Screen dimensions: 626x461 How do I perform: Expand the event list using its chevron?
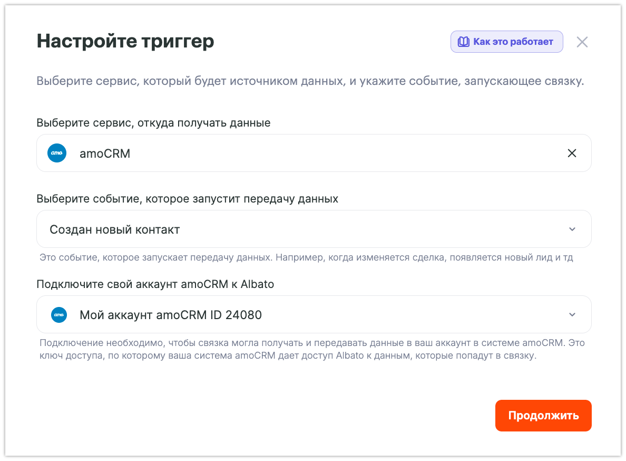[x=572, y=229]
